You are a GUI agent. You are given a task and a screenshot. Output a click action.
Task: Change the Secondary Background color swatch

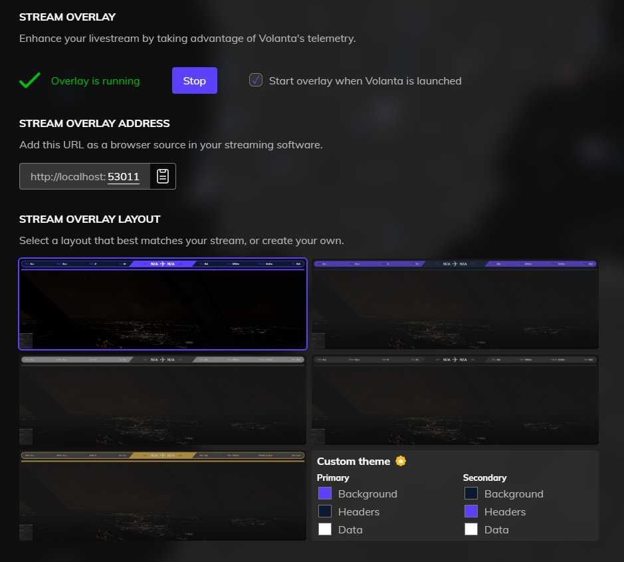(x=471, y=493)
